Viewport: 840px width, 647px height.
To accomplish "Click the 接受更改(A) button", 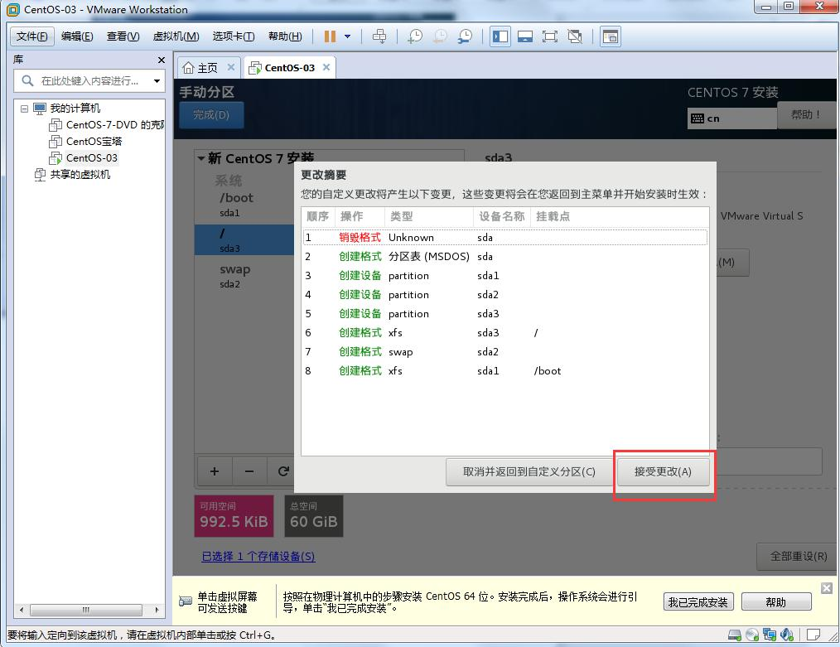I will point(663,472).
